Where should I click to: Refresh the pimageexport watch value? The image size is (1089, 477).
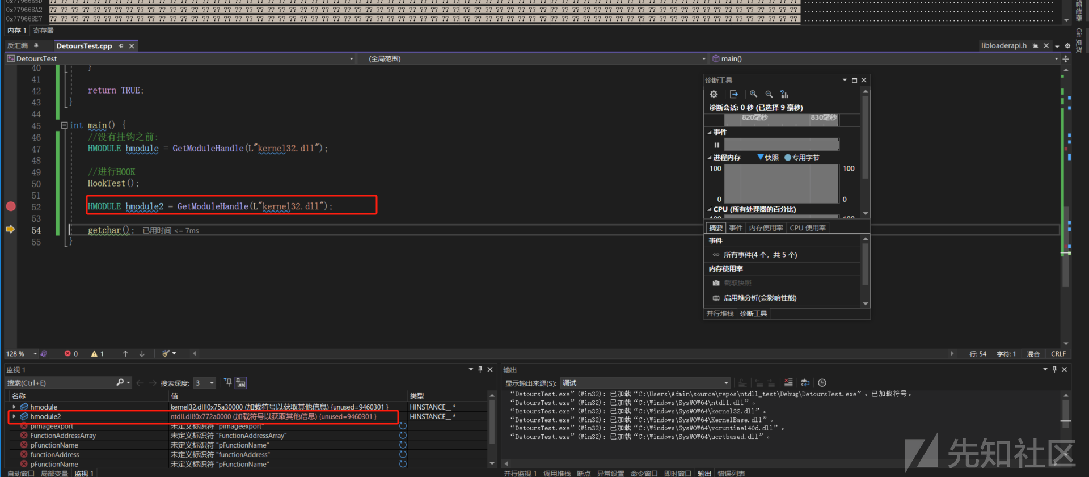click(x=403, y=426)
